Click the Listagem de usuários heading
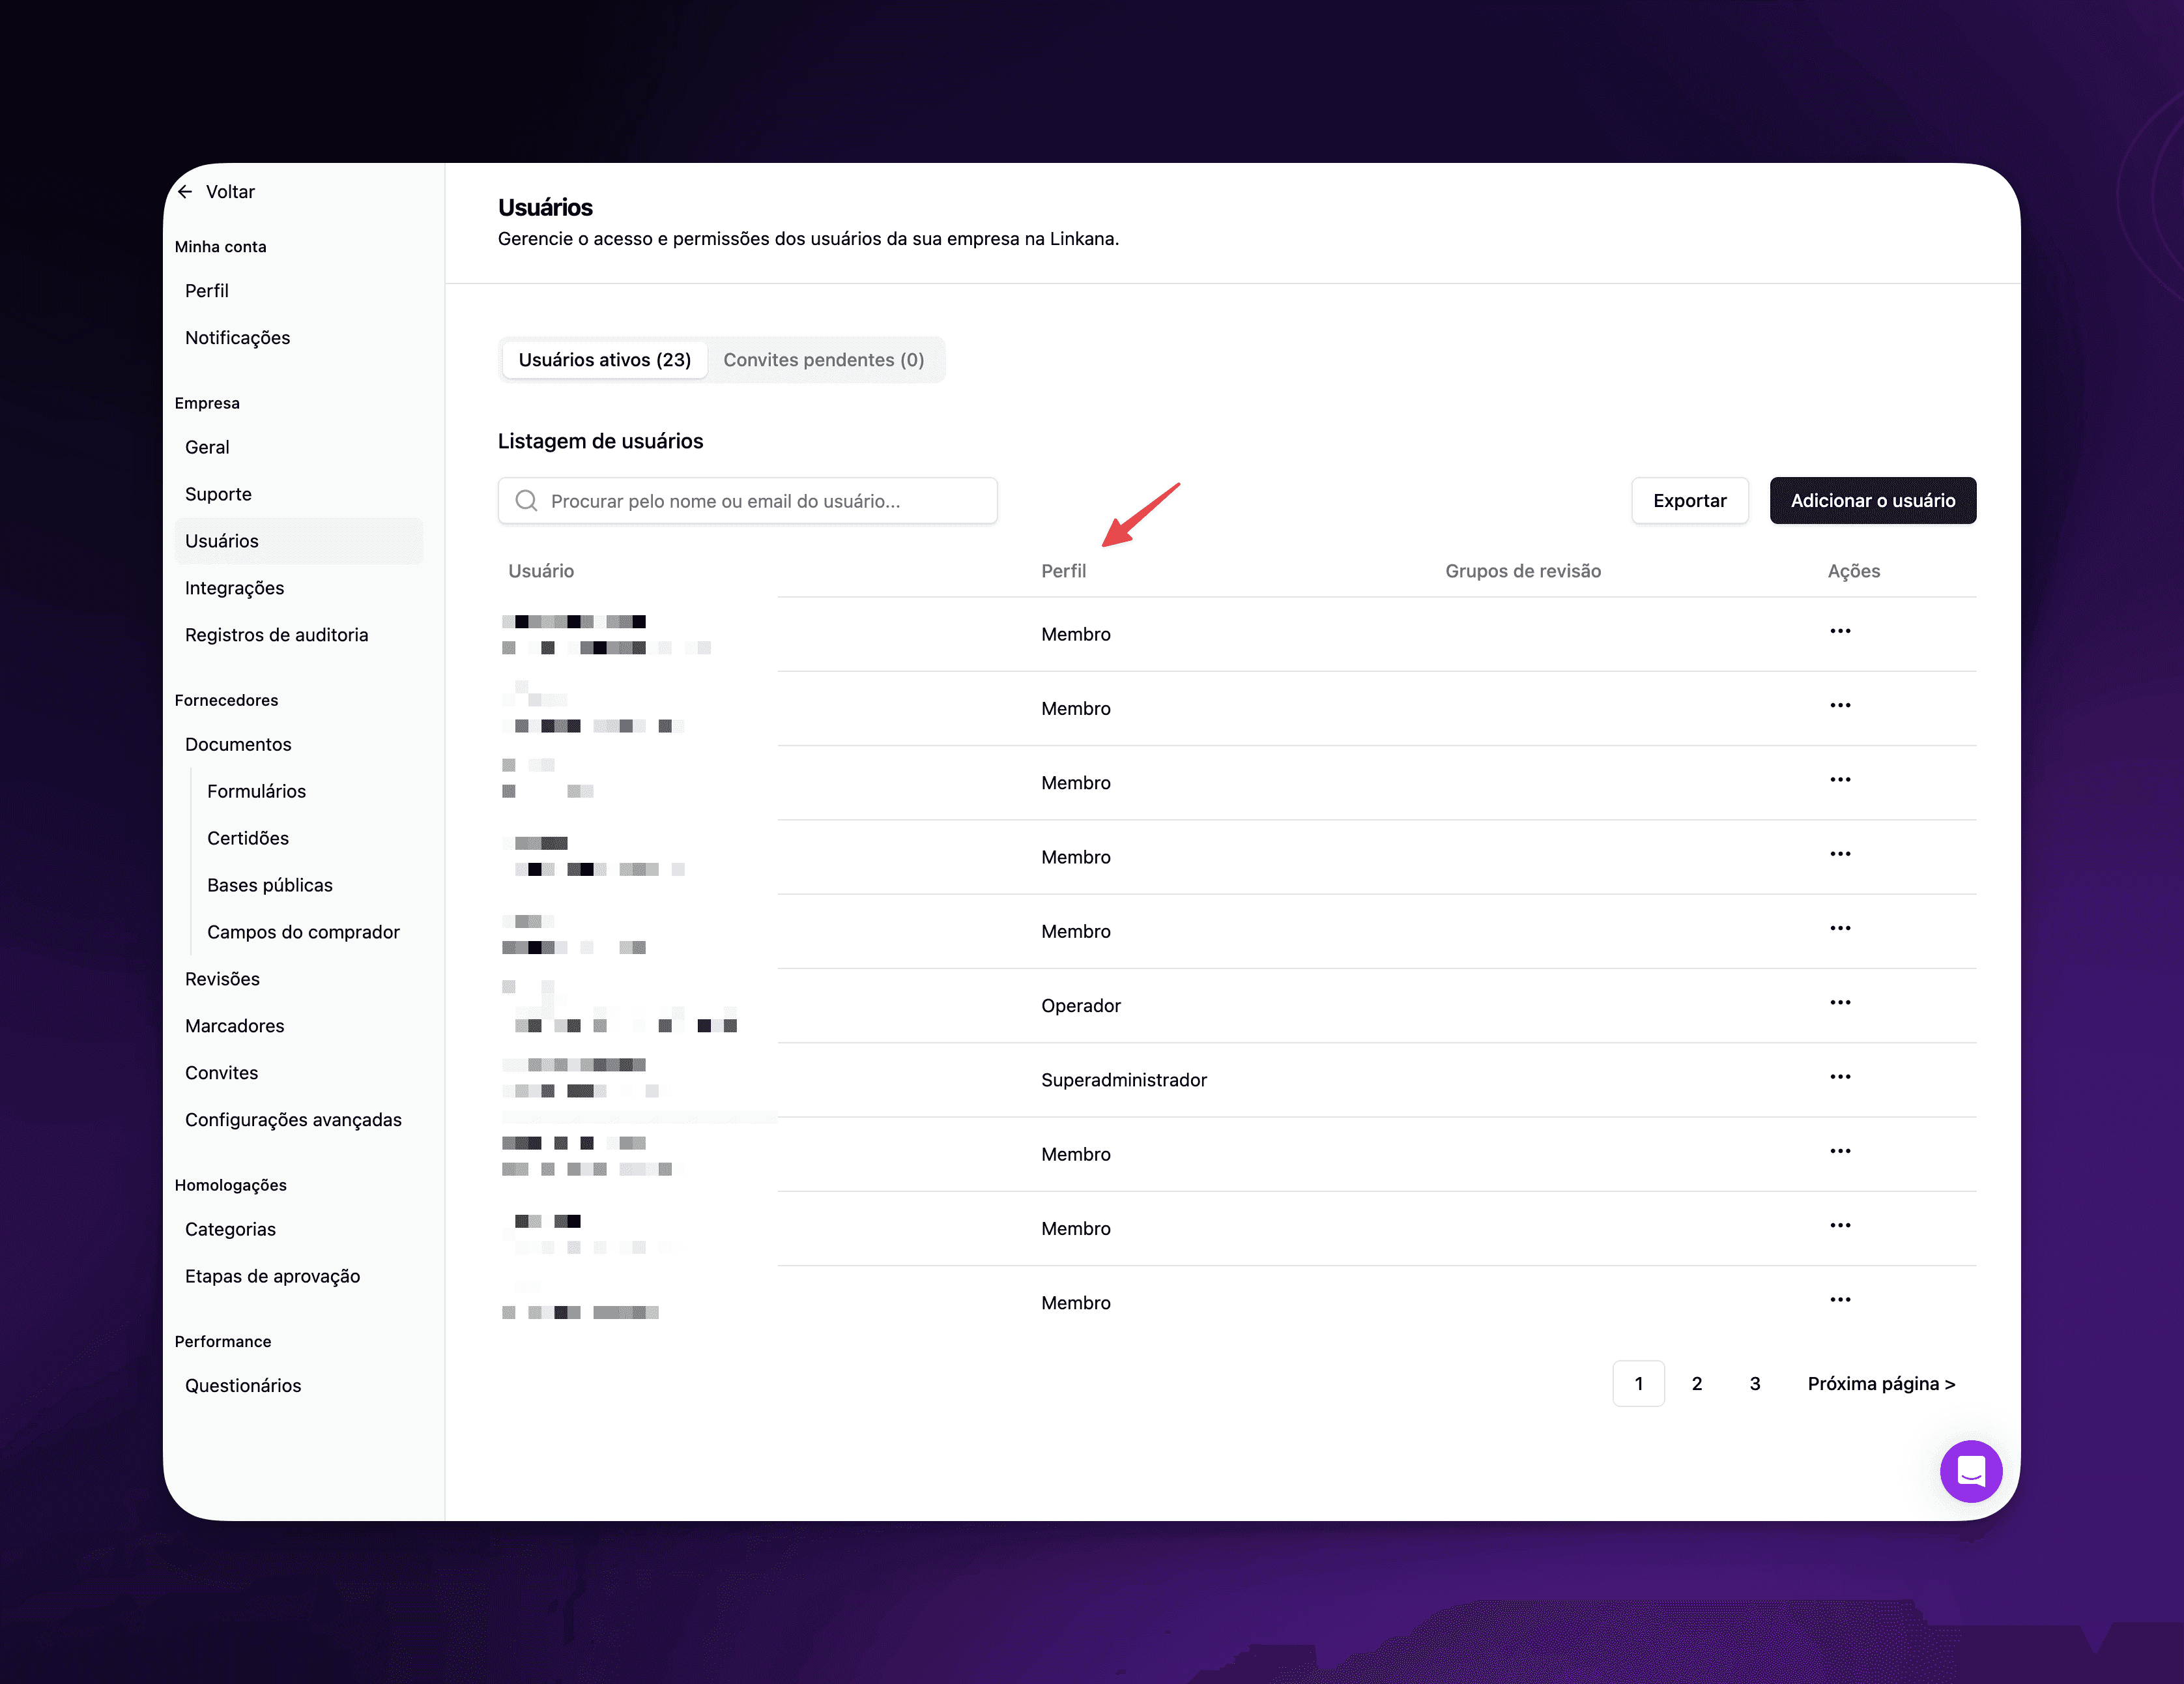2184x1684 pixels. click(601, 442)
